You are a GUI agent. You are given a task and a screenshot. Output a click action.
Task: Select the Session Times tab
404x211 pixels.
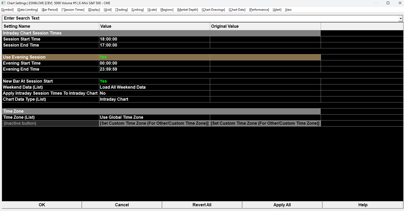(73, 10)
